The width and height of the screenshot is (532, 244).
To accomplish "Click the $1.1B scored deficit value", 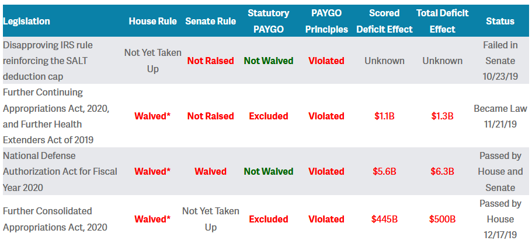I will pos(384,116).
